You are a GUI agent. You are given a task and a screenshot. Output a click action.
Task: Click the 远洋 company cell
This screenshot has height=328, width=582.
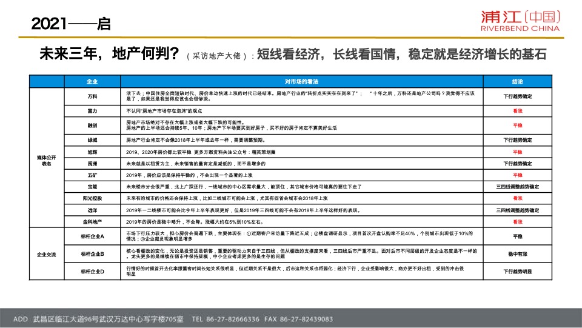92,210
